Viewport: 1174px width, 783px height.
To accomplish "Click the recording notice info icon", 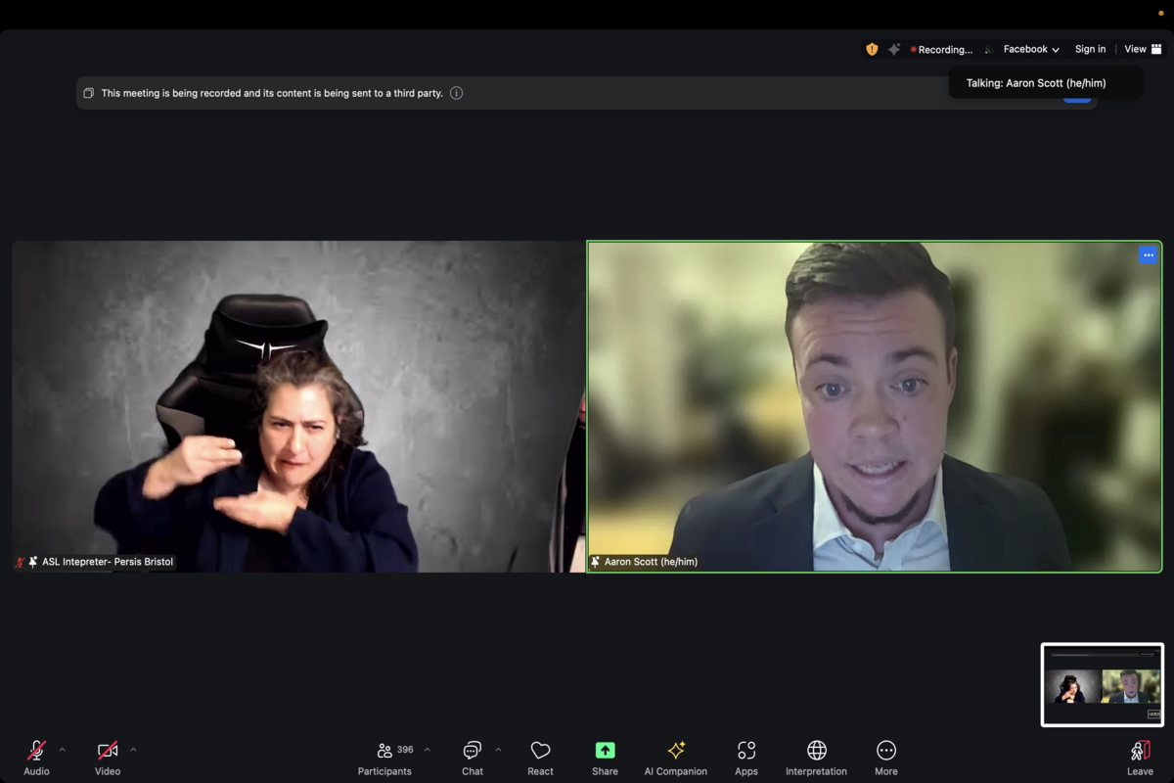I will (456, 93).
